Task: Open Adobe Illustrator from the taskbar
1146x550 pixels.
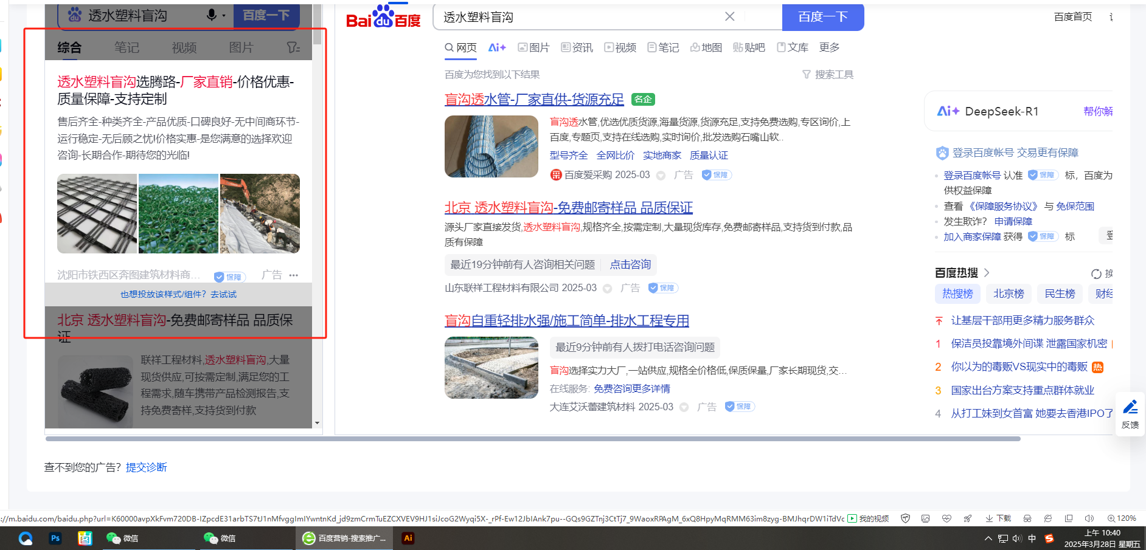Action: [x=408, y=538]
